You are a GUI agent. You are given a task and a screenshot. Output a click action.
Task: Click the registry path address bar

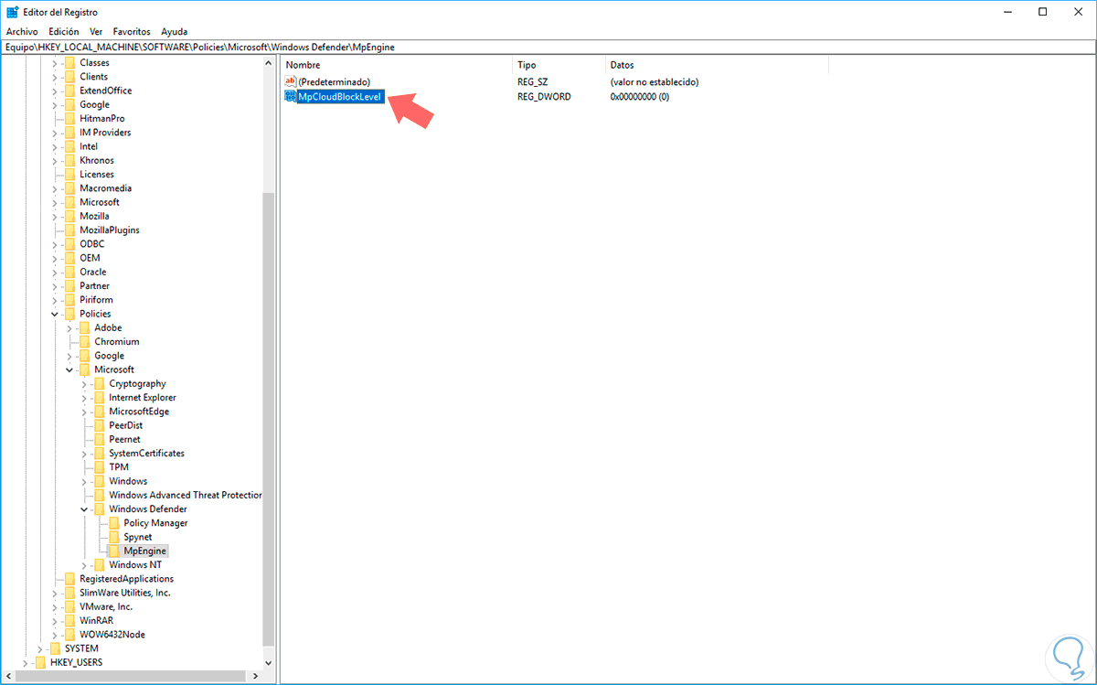[x=548, y=46]
